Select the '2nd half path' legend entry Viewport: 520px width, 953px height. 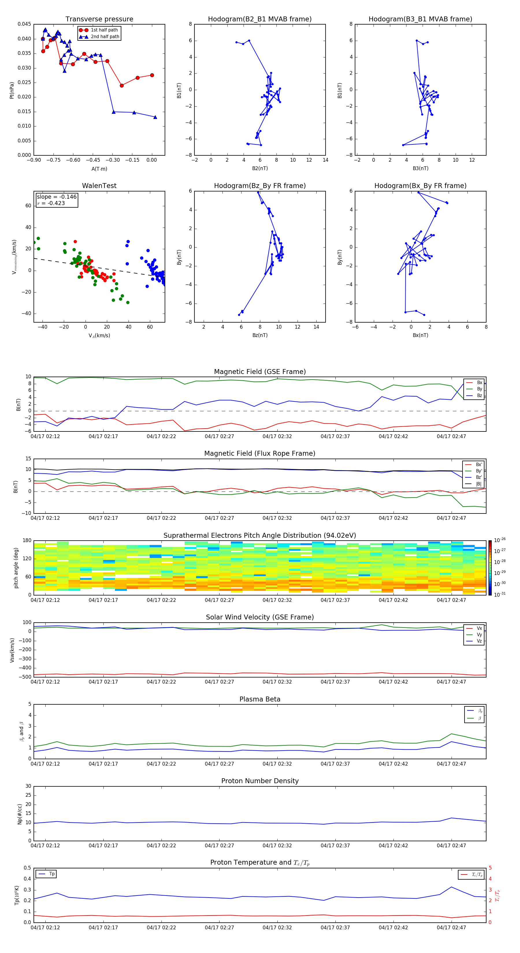point(99,37)
